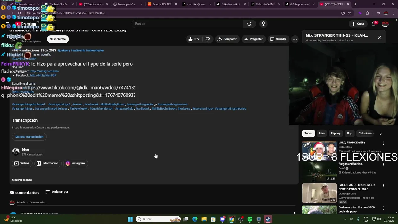
Task: Bookmark this page with the star icon
Action: tap(349, 13)
